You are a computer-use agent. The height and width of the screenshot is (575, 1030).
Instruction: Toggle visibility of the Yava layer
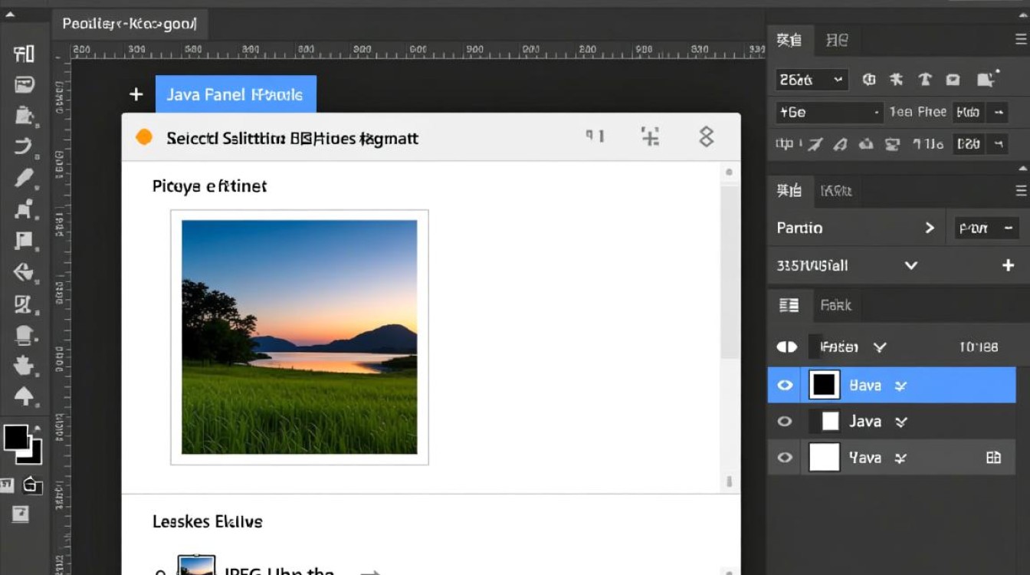pyautogui.click(x=785, y=458)
